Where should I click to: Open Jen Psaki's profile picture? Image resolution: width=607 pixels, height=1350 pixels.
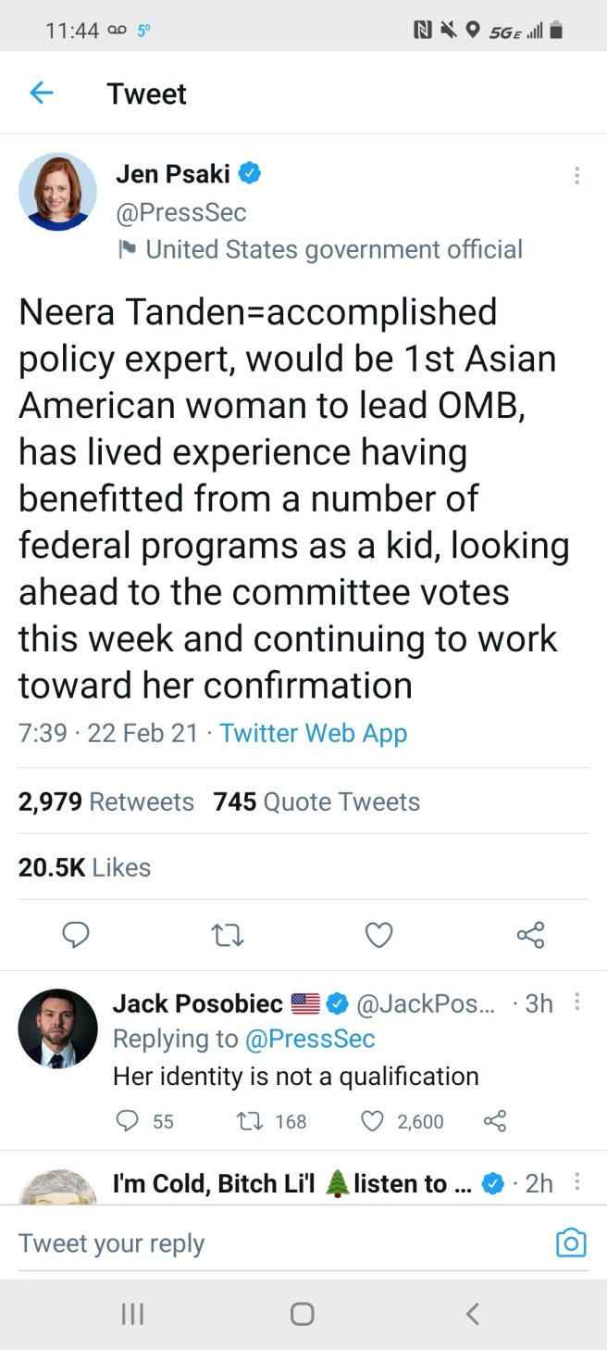57,192
